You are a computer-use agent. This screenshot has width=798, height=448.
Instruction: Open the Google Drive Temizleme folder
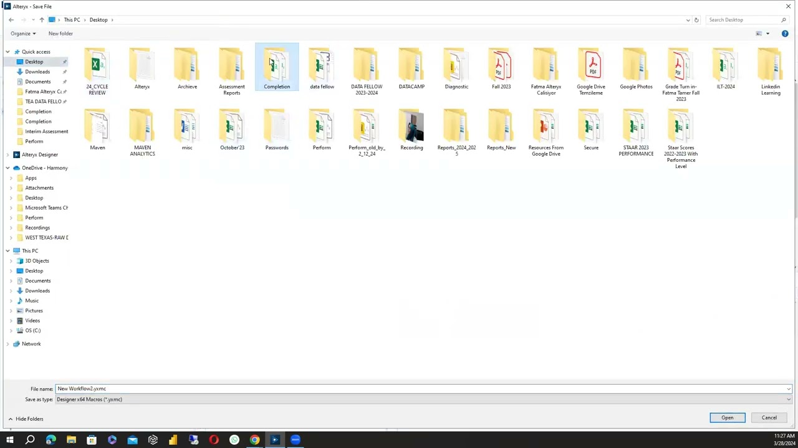[591, 71]
